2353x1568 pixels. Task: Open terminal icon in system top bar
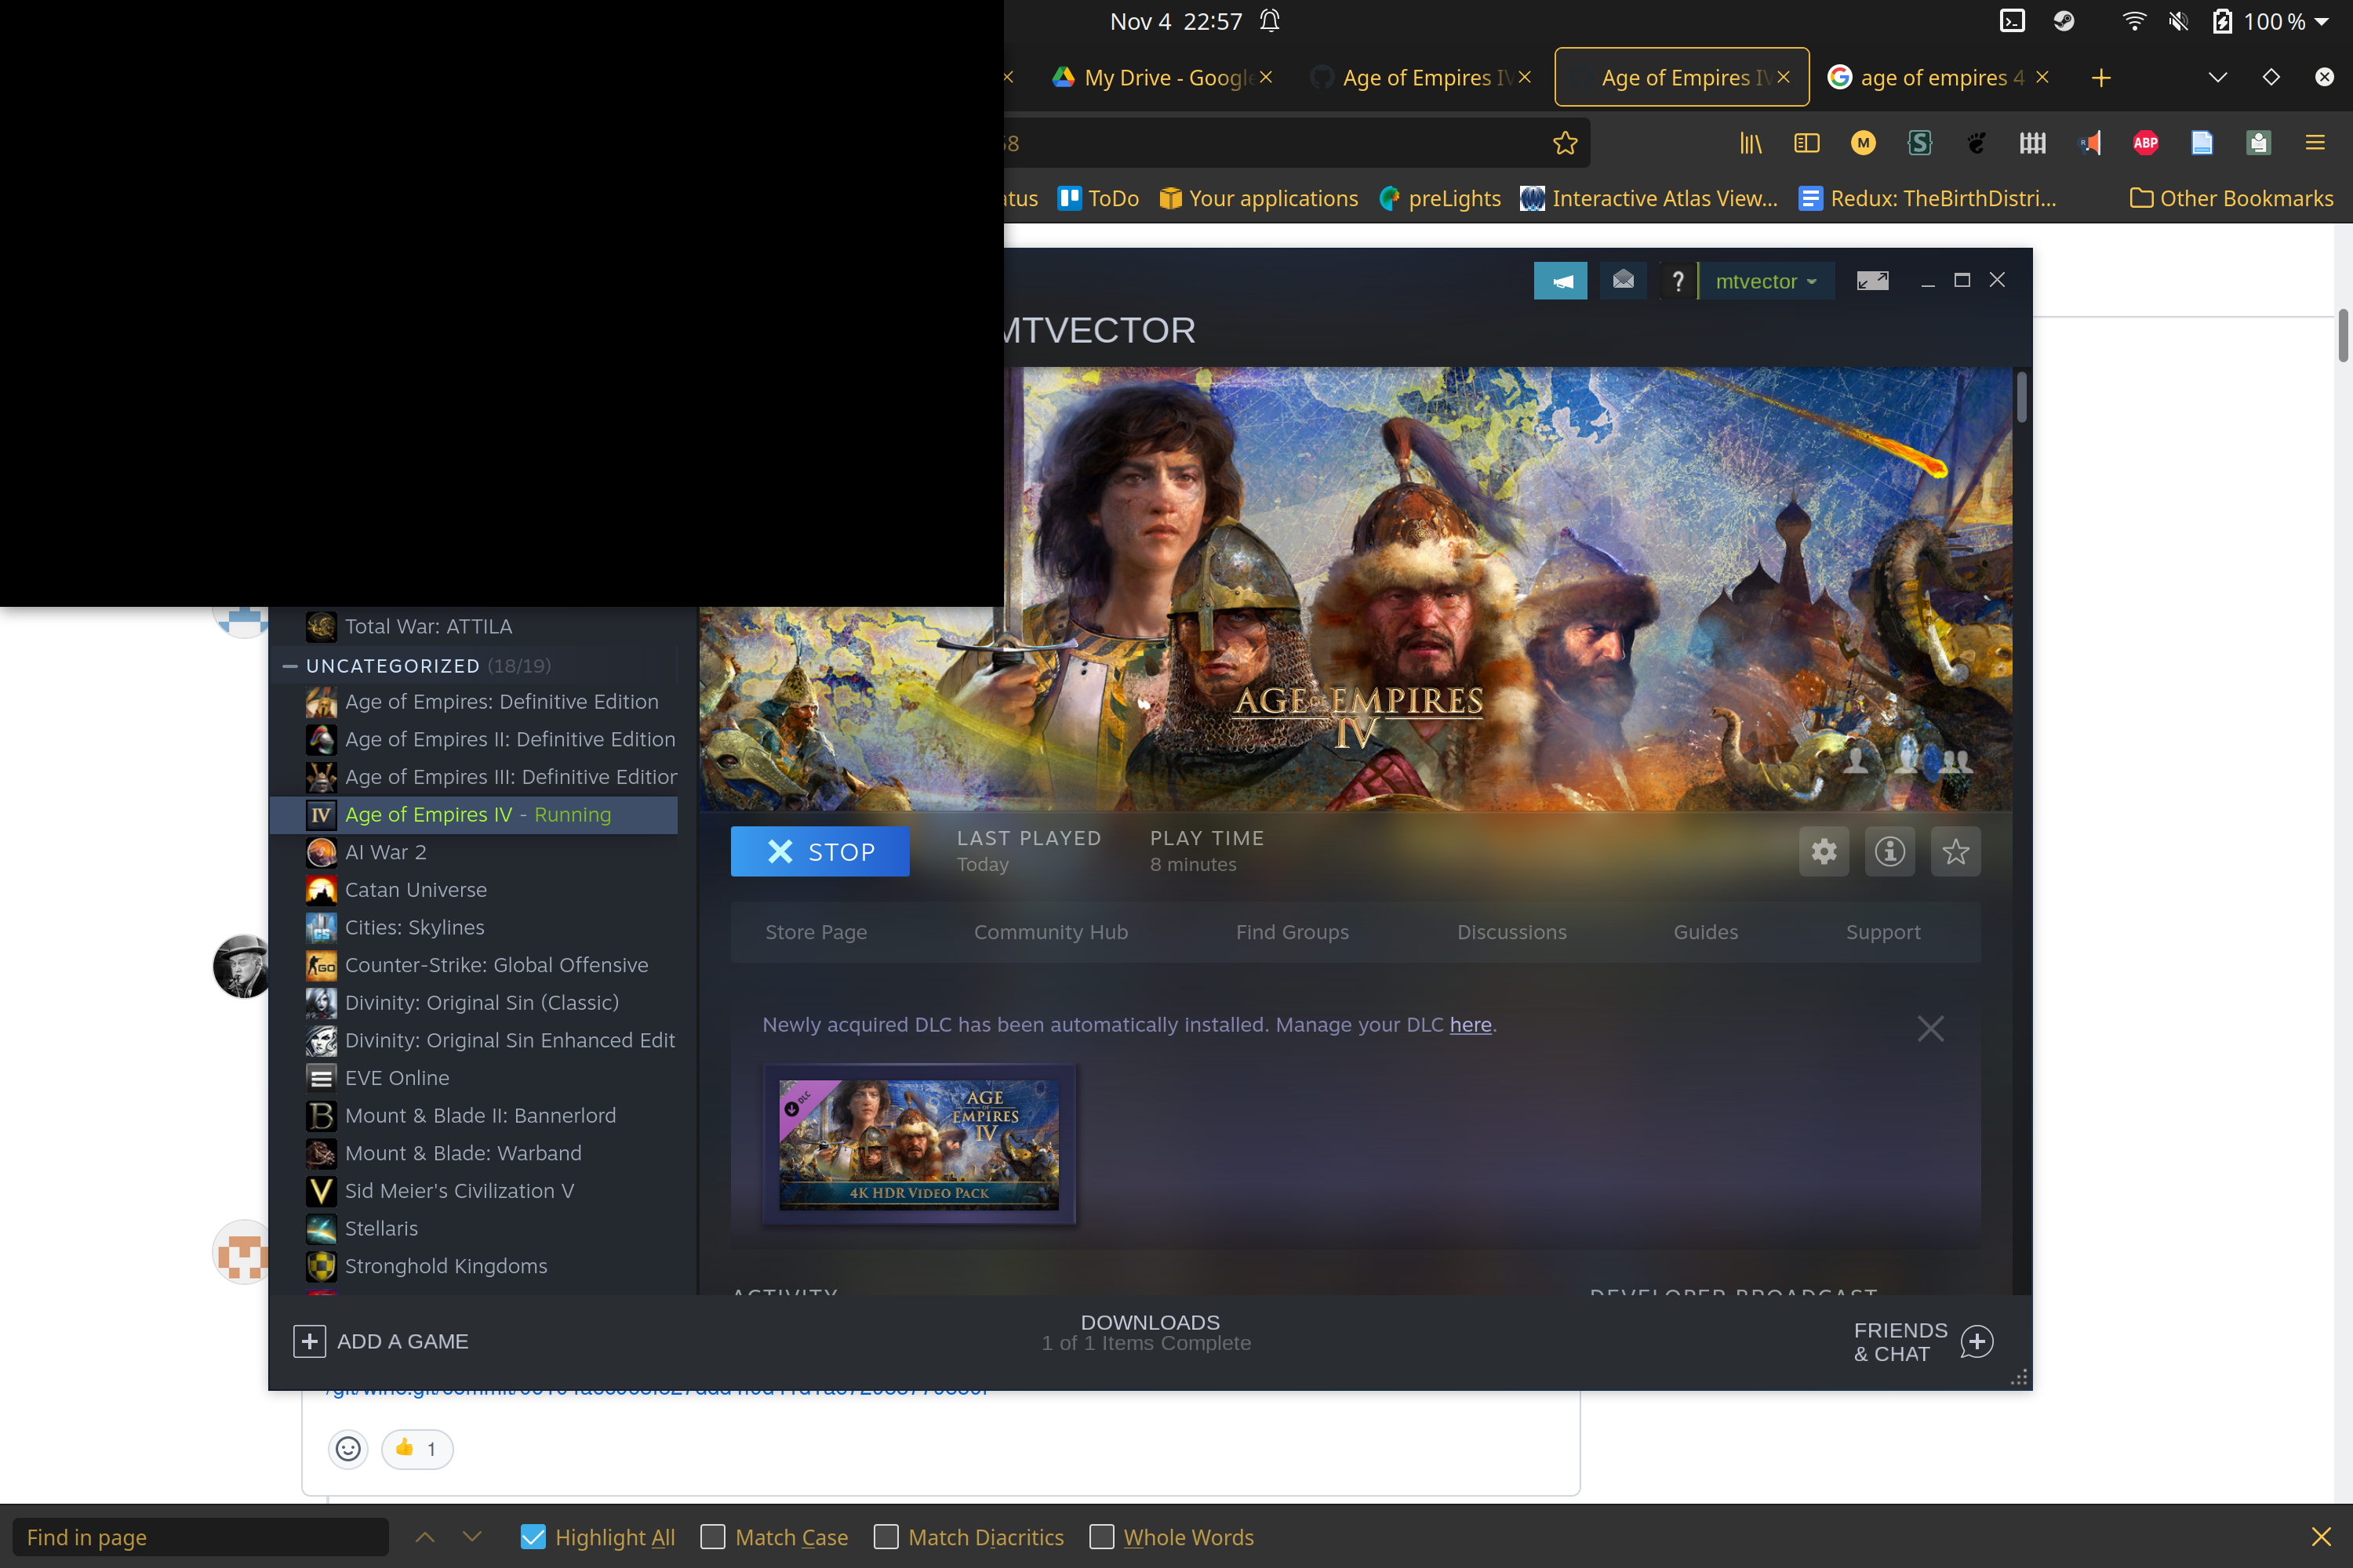coord(2012,21)
